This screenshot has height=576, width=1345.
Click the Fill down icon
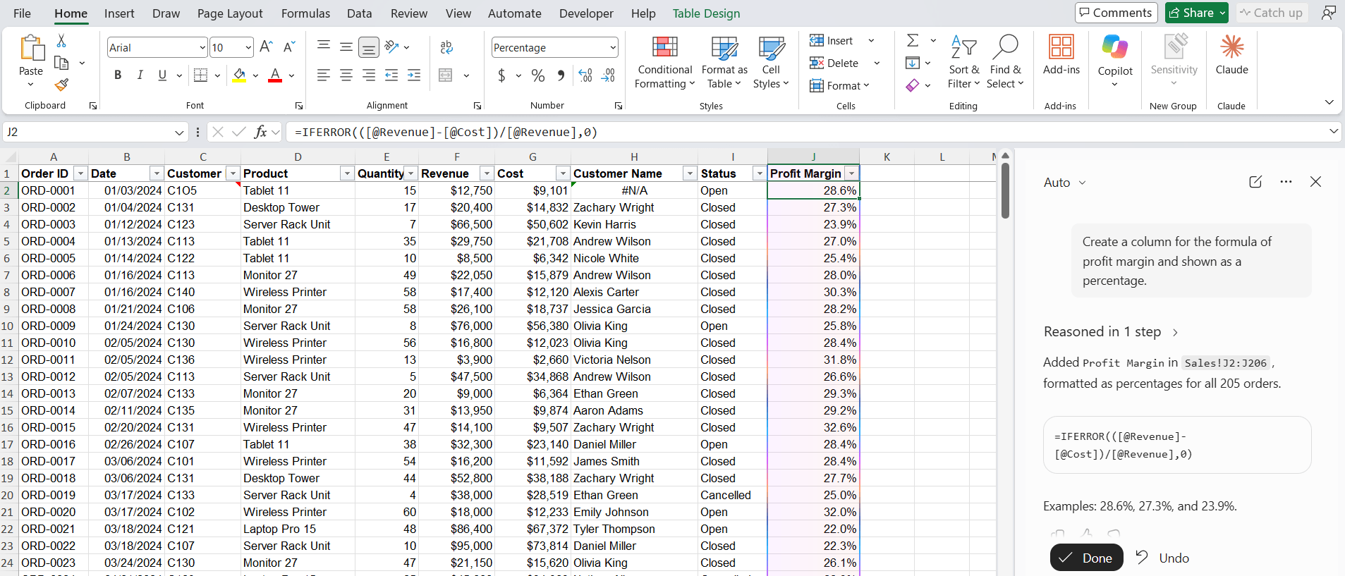click(x=913, y=63)
